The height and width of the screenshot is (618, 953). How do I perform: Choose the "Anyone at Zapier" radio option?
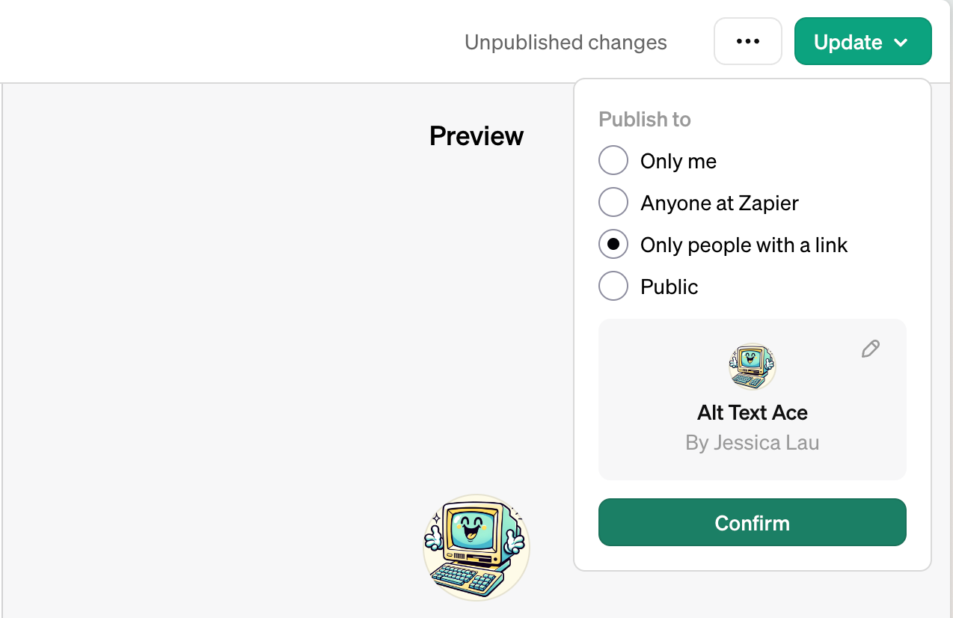(613, 203)
